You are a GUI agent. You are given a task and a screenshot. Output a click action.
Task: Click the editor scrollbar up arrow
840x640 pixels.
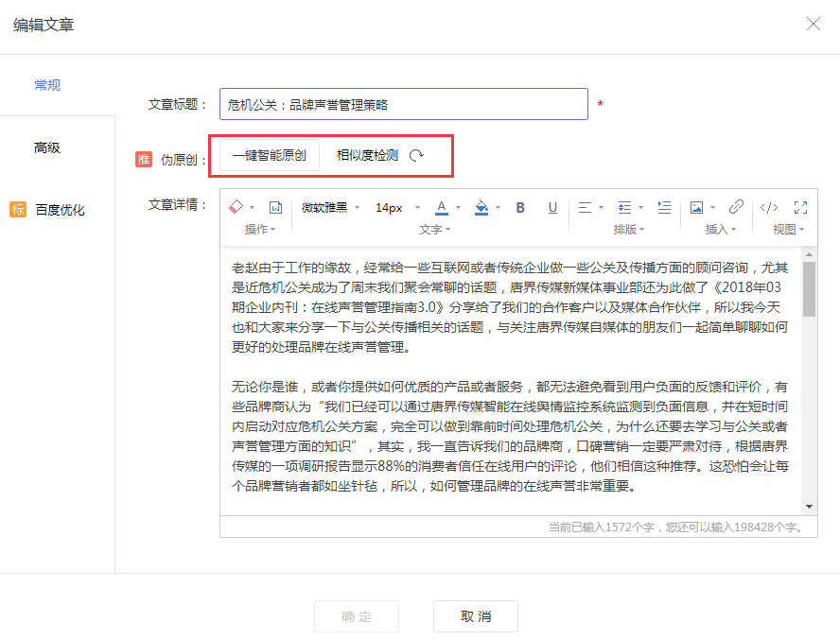(x=809, y=254)
